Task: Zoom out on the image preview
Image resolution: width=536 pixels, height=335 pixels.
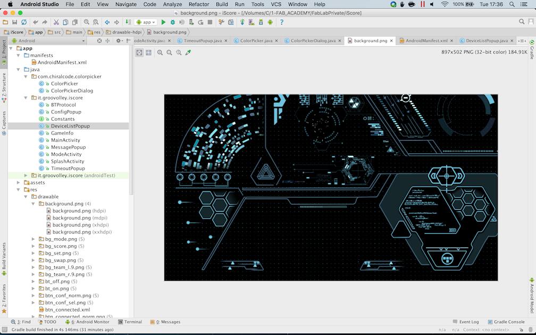Action: coord(169,53)
